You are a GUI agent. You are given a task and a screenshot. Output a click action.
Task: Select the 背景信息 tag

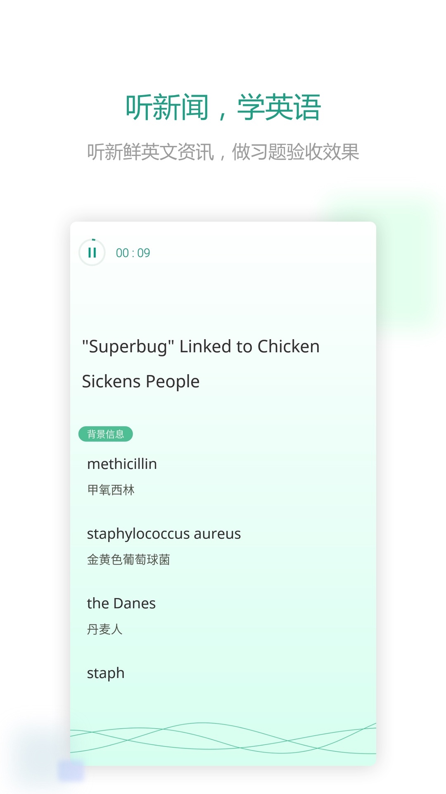(106, 434)
